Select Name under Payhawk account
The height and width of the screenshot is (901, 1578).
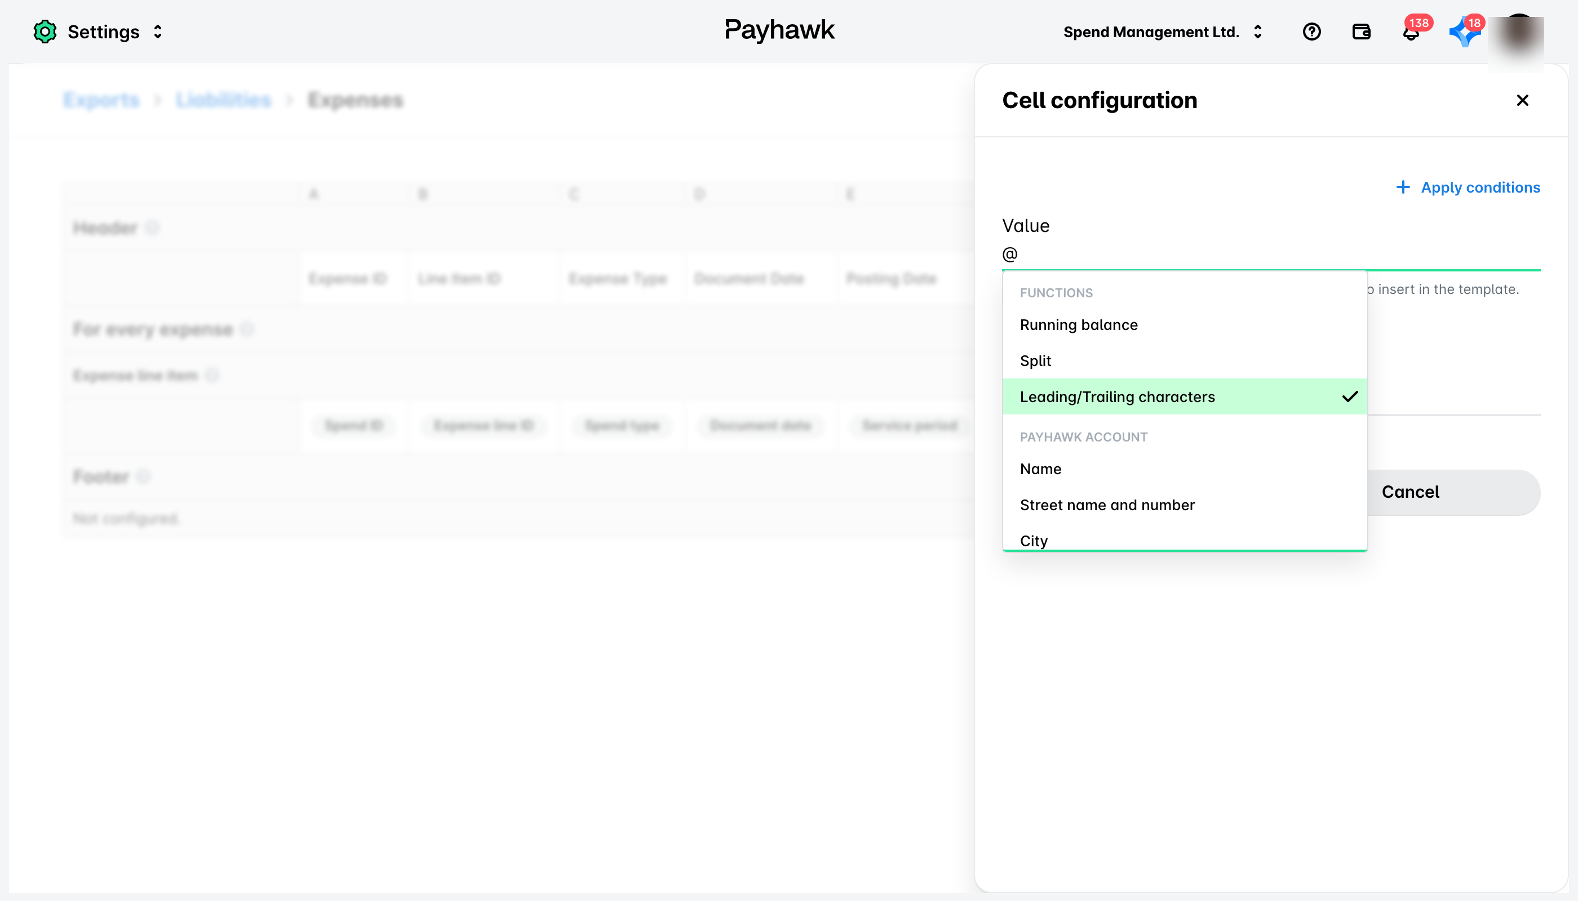click(x=1185, y=469)
